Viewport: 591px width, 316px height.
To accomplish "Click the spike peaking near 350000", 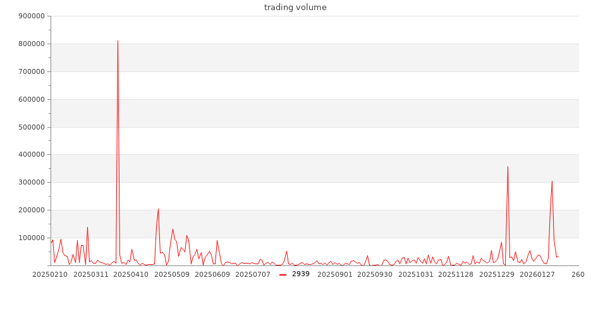I will pyautogui.click(x=508, y=167).
